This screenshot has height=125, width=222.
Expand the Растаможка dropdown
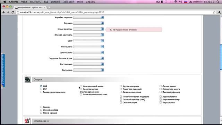[x=88, y=64]
